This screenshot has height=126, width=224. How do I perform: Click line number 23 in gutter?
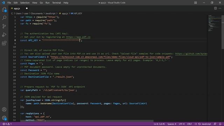click(14, 90)
